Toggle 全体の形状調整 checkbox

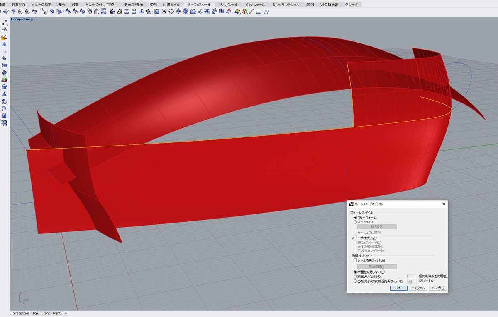(368, 247)
